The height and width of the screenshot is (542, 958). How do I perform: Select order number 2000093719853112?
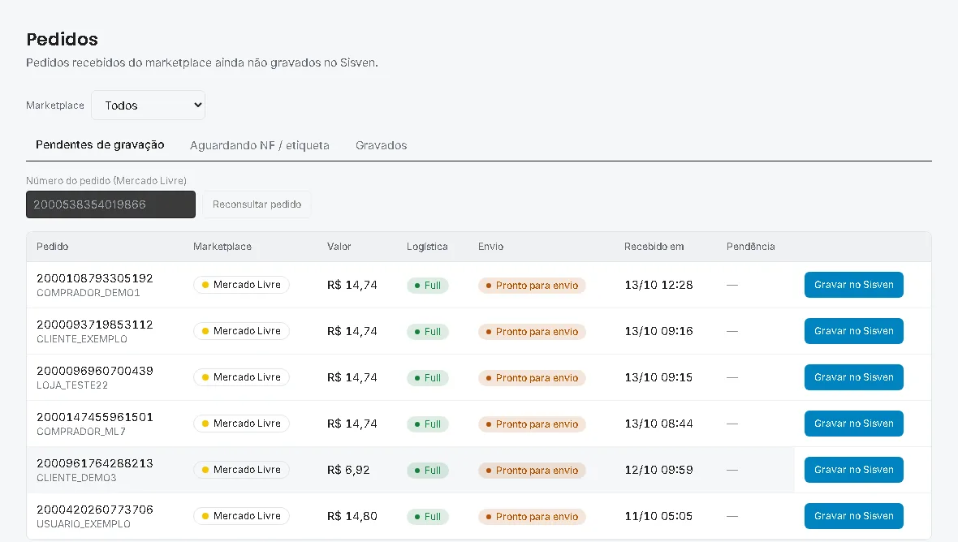[x=95, y=325]
